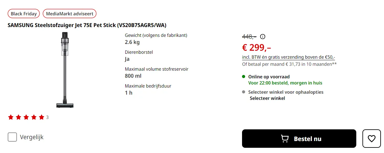Open Selecteer winkel store picker
The height and width of the screenshot is (153, 384).
(267, 98)
